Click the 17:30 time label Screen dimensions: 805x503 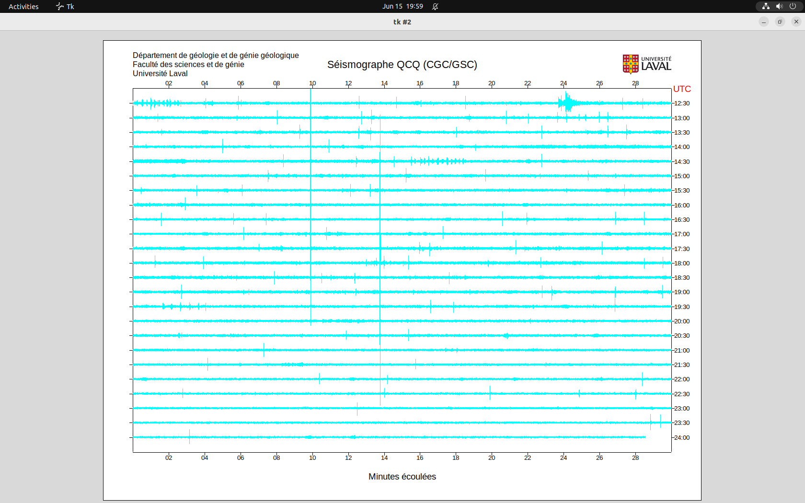[x=682, y=249]
